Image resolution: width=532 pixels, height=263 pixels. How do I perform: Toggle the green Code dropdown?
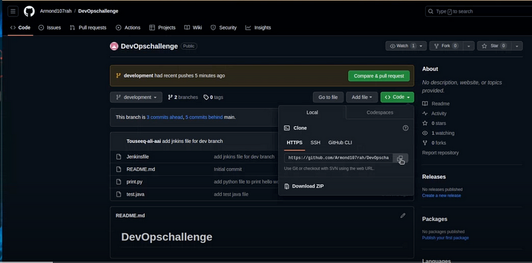pos(397,98)
